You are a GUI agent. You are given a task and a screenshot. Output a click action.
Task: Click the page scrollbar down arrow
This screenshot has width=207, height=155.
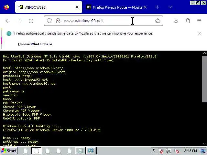[204, 143]
